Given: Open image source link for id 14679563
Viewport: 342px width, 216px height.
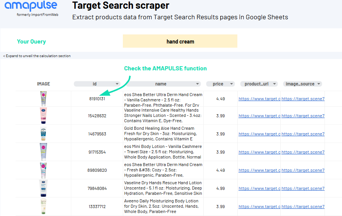Looking at the screenshot, I should [x=303, y=134].
